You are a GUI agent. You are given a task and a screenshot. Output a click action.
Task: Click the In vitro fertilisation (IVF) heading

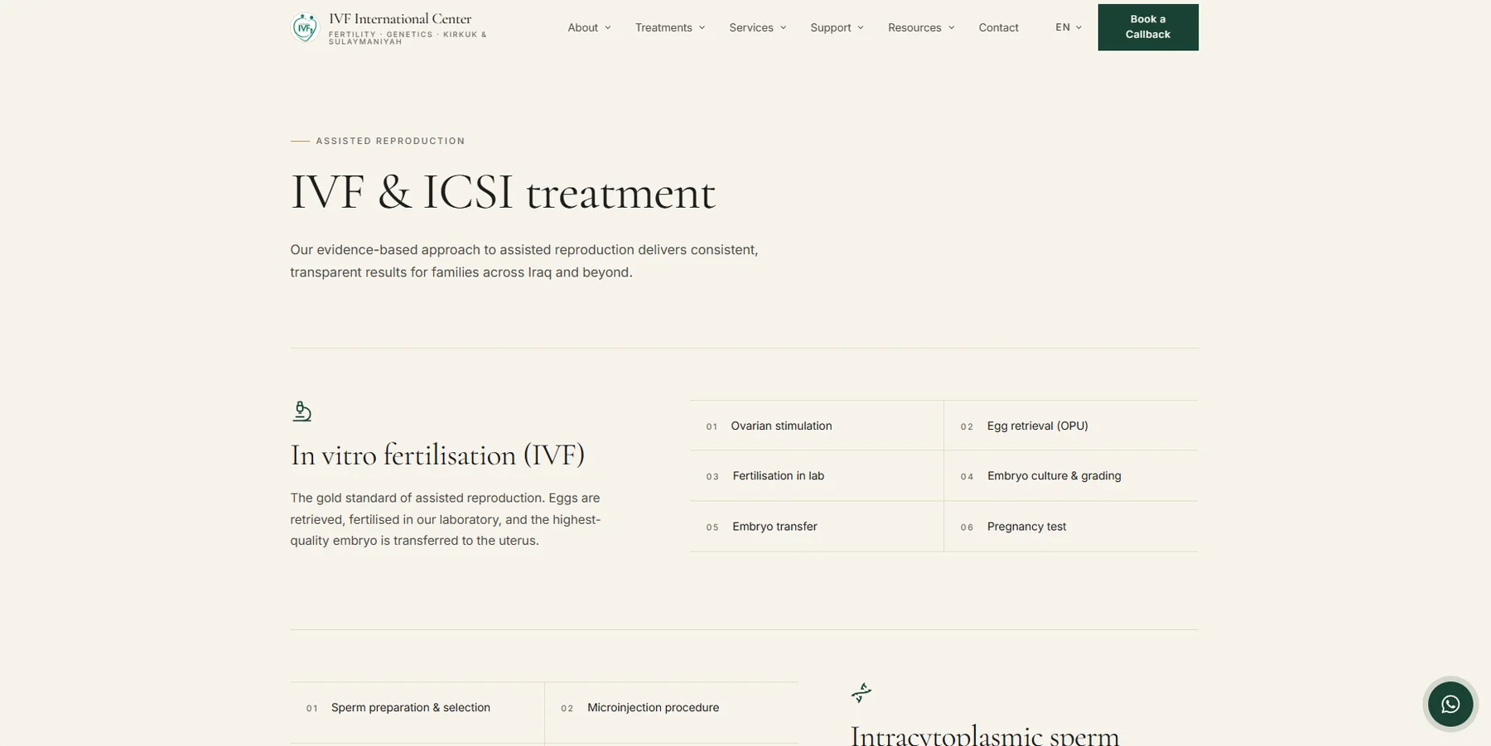click(x=437, y=455)
